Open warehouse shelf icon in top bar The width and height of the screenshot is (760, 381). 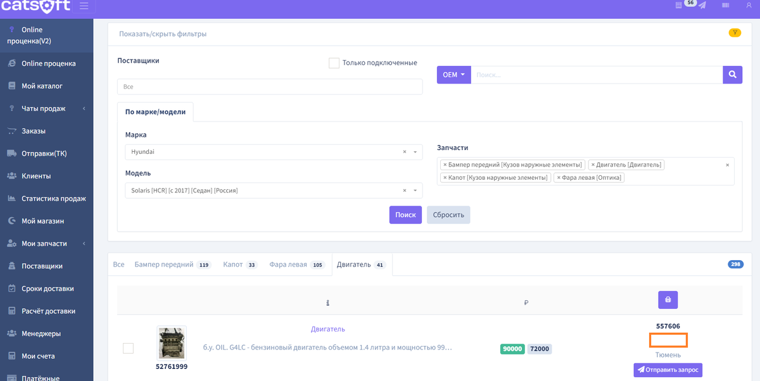[679, 5]
